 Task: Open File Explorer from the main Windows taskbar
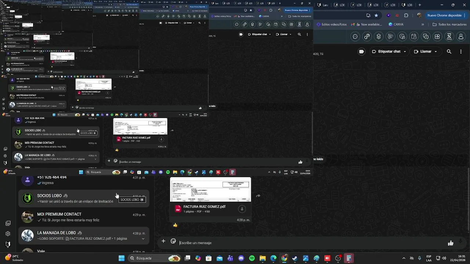263,258
